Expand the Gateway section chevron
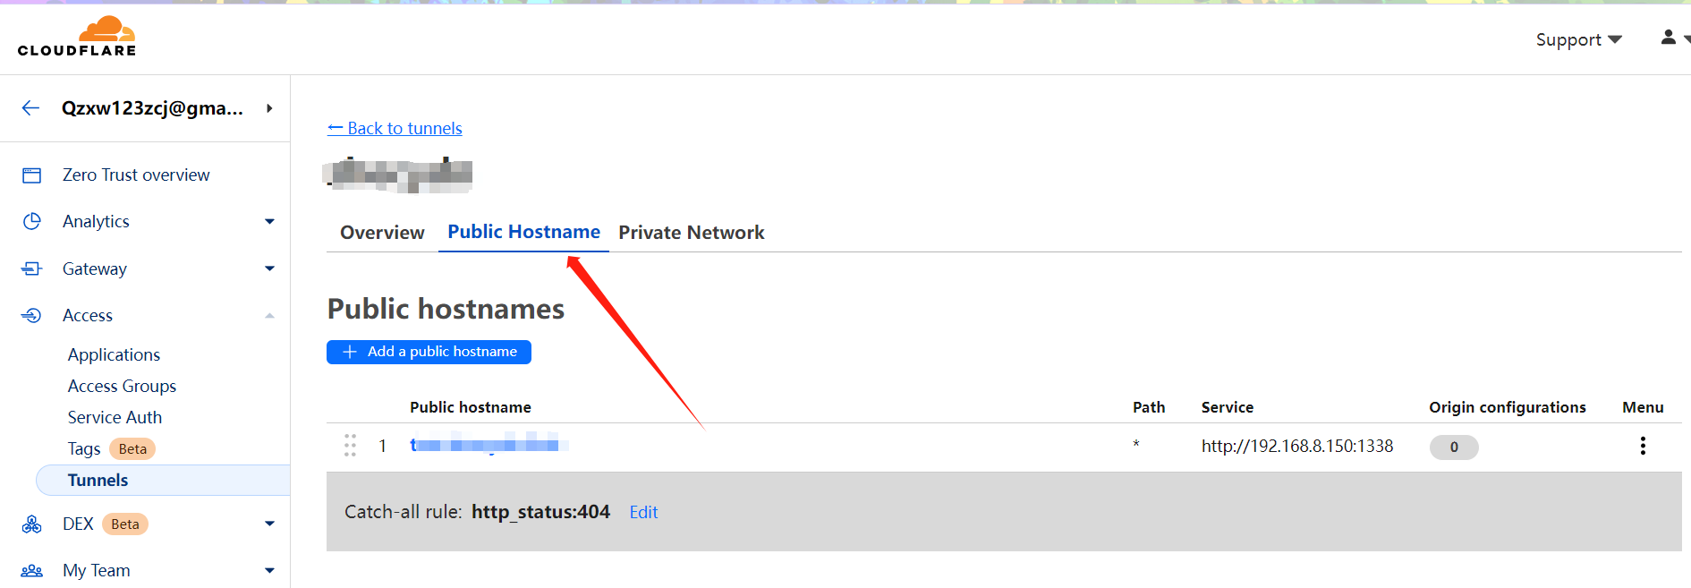 [269, 268]
